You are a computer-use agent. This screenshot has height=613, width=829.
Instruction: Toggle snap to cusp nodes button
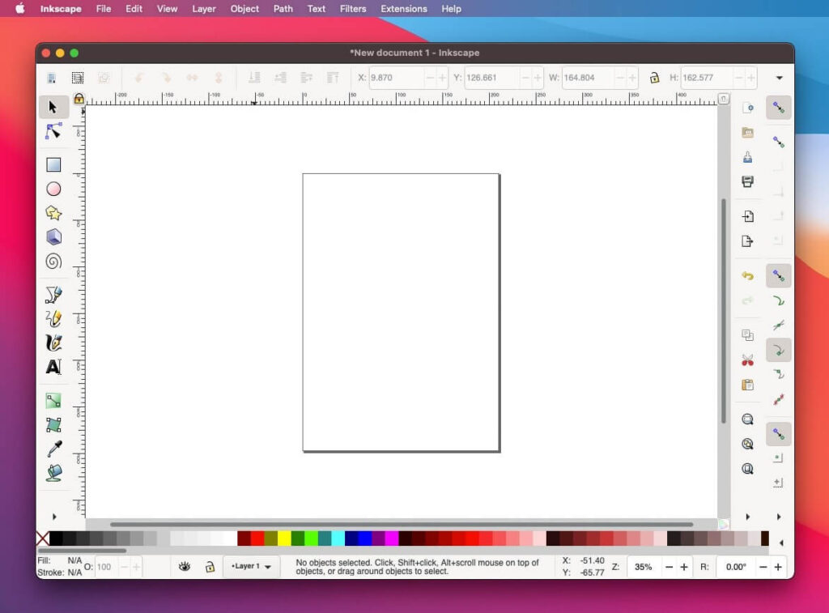[779, 350]
